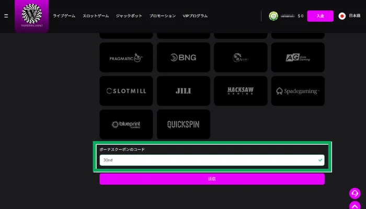Click the 送信 submit button

[x=212, y=179]
